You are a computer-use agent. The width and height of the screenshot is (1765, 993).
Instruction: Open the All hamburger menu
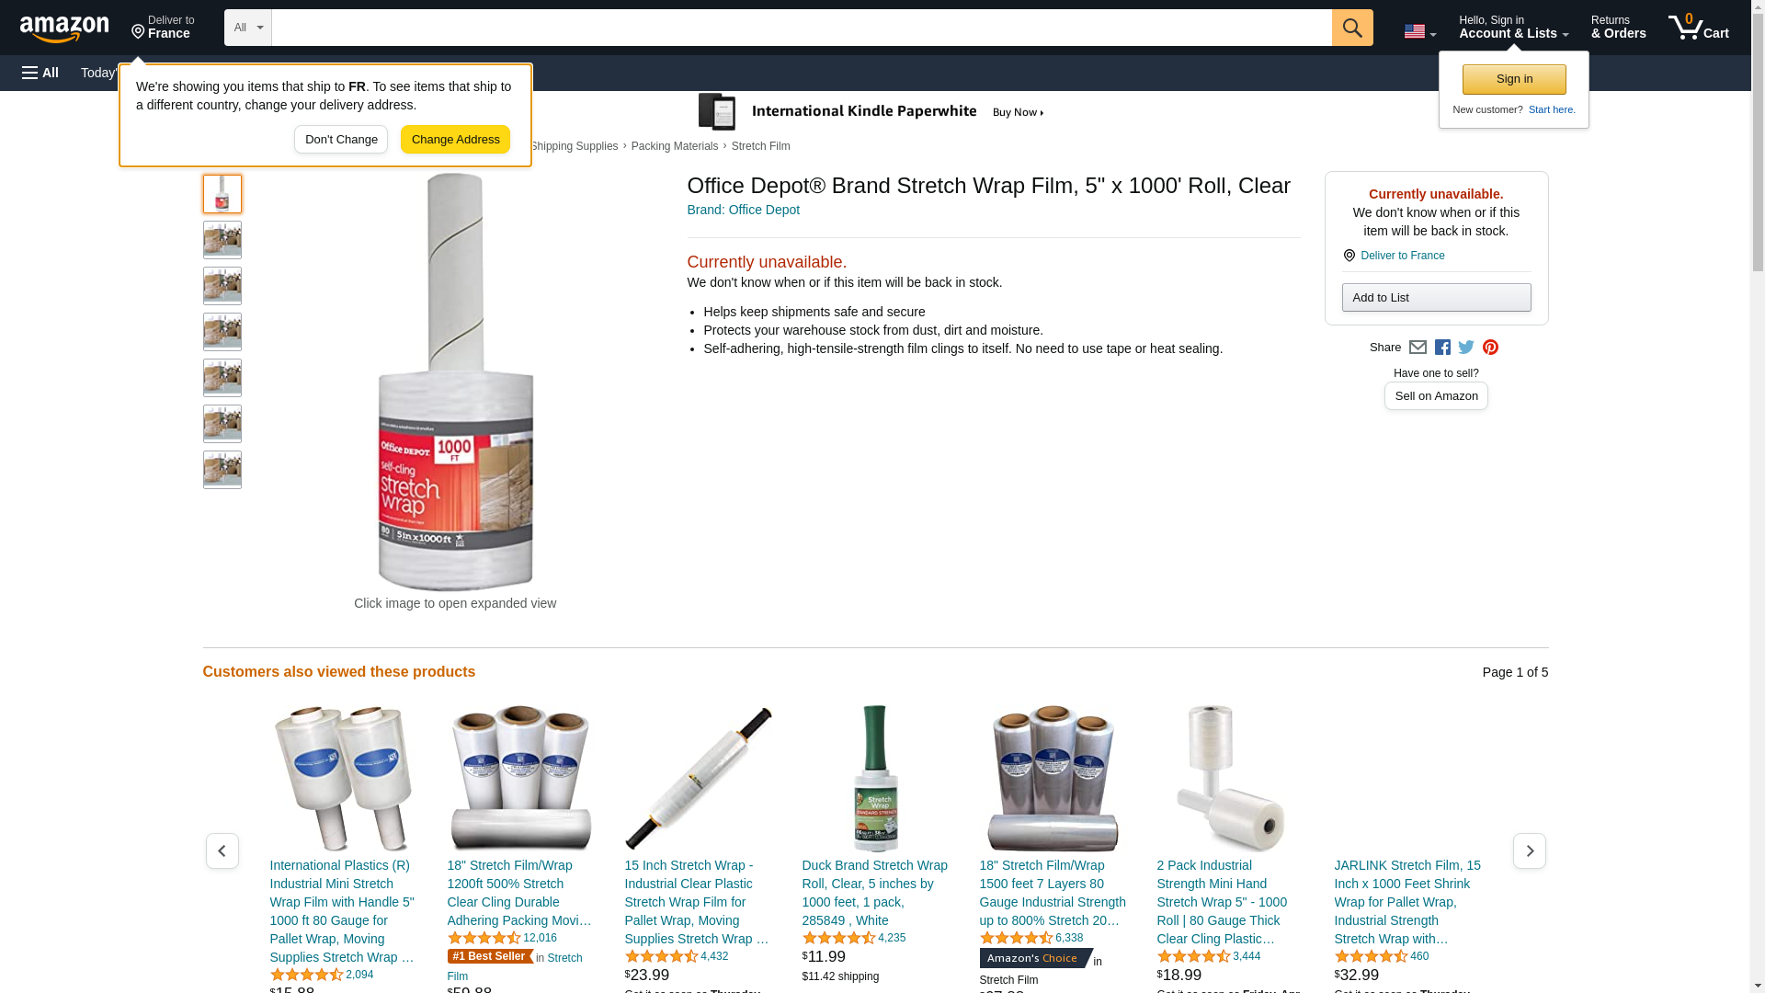(40, 73)
